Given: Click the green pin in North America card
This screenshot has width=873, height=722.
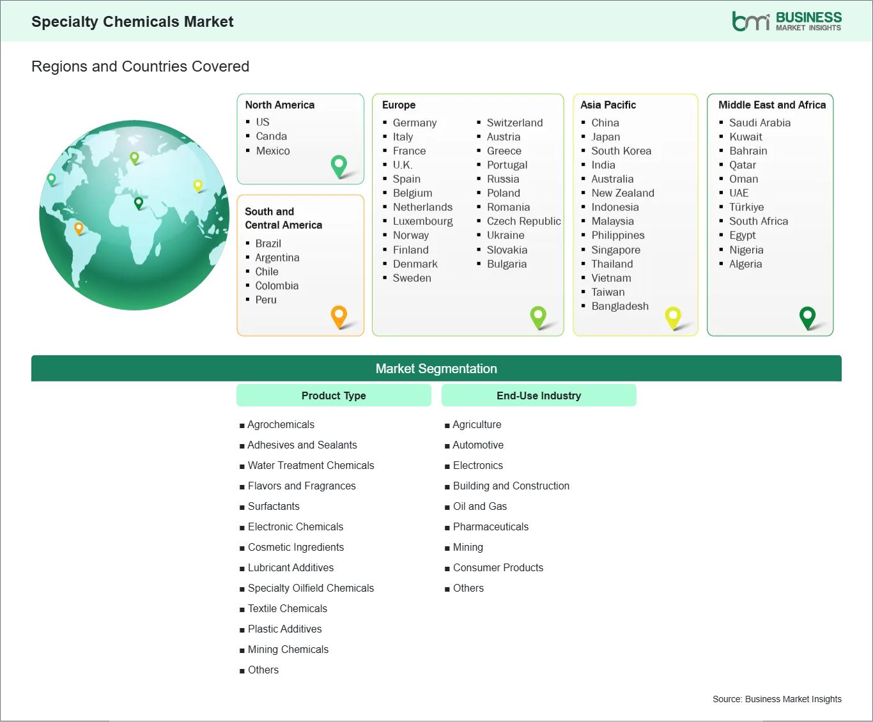Looking at the screenshot, I should (x=339, y=165).
